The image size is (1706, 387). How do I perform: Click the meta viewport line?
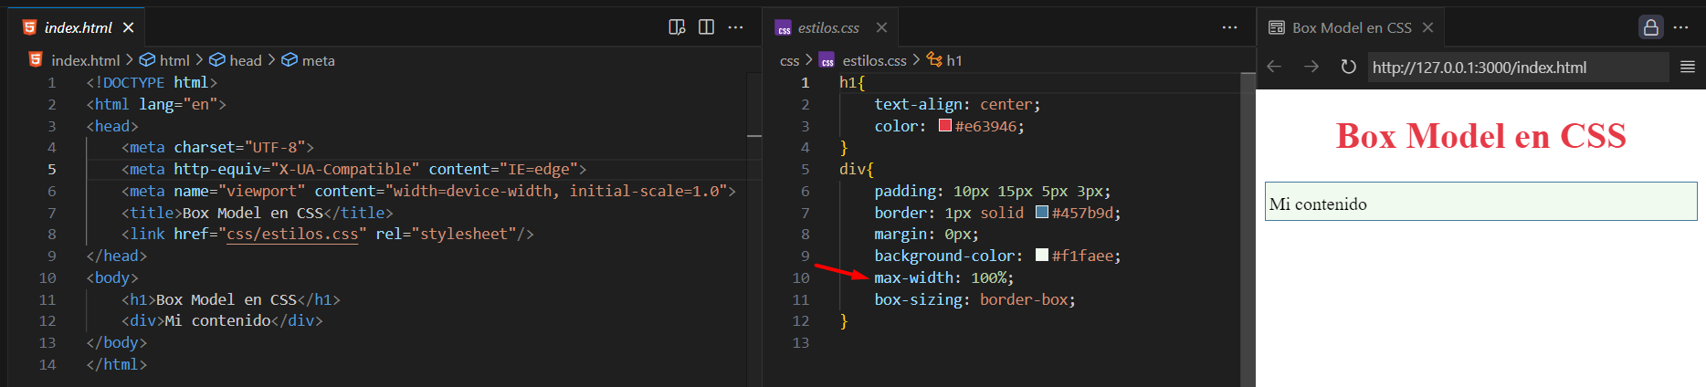428,191
